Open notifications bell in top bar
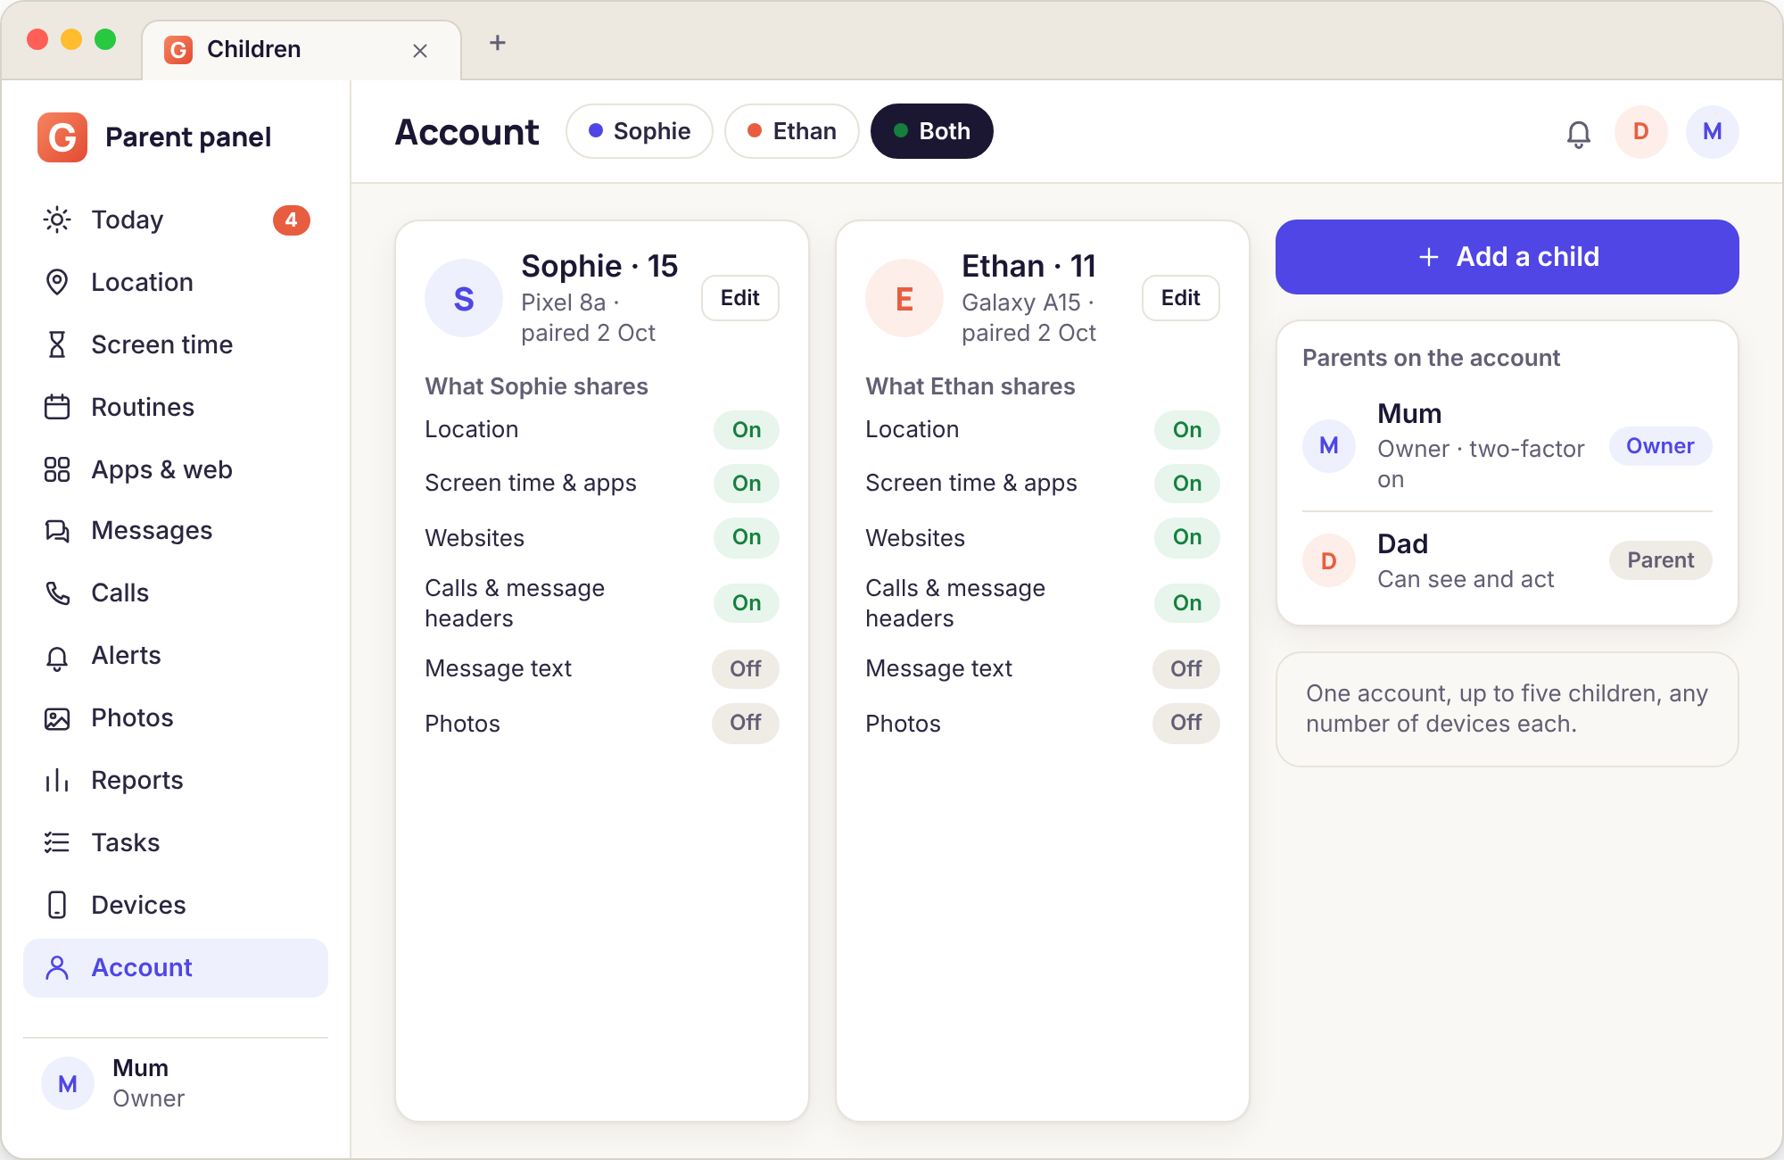The height and width of the screenshot is (1160, 1784). [x=1579, y=133]
